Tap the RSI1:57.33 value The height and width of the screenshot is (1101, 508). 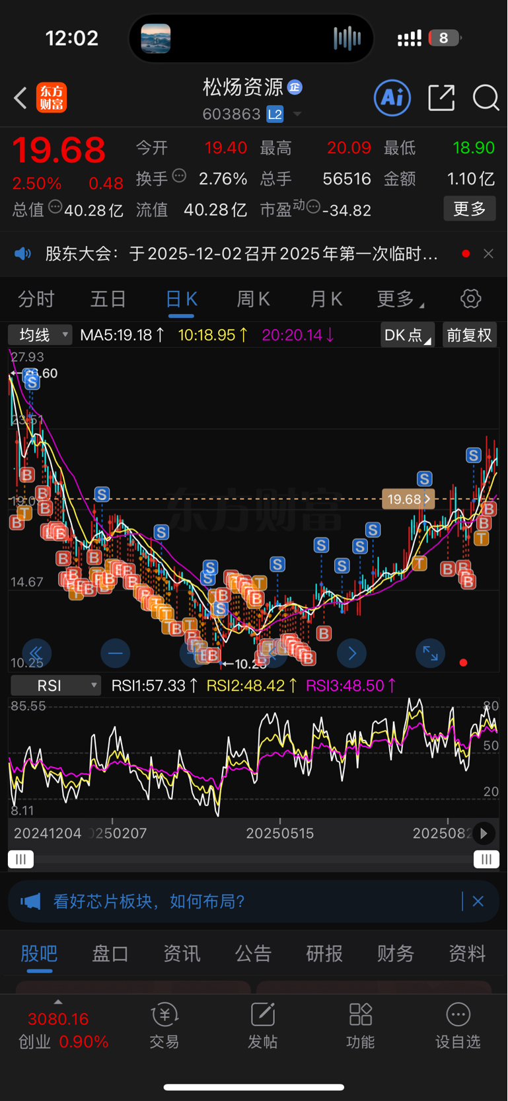coord(154,686)
